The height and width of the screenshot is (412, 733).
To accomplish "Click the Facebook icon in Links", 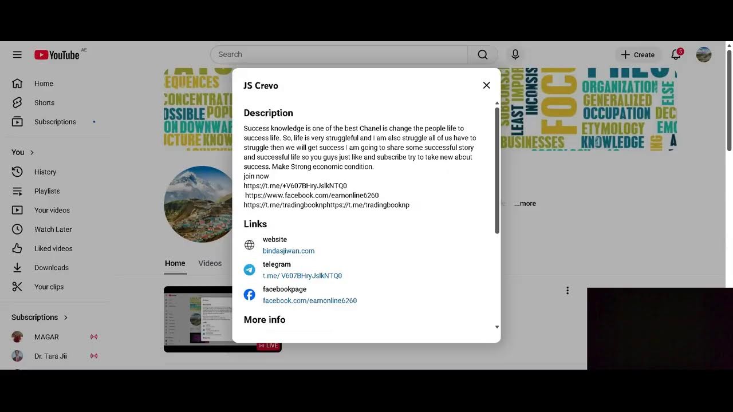I will [x=250, y=295].
